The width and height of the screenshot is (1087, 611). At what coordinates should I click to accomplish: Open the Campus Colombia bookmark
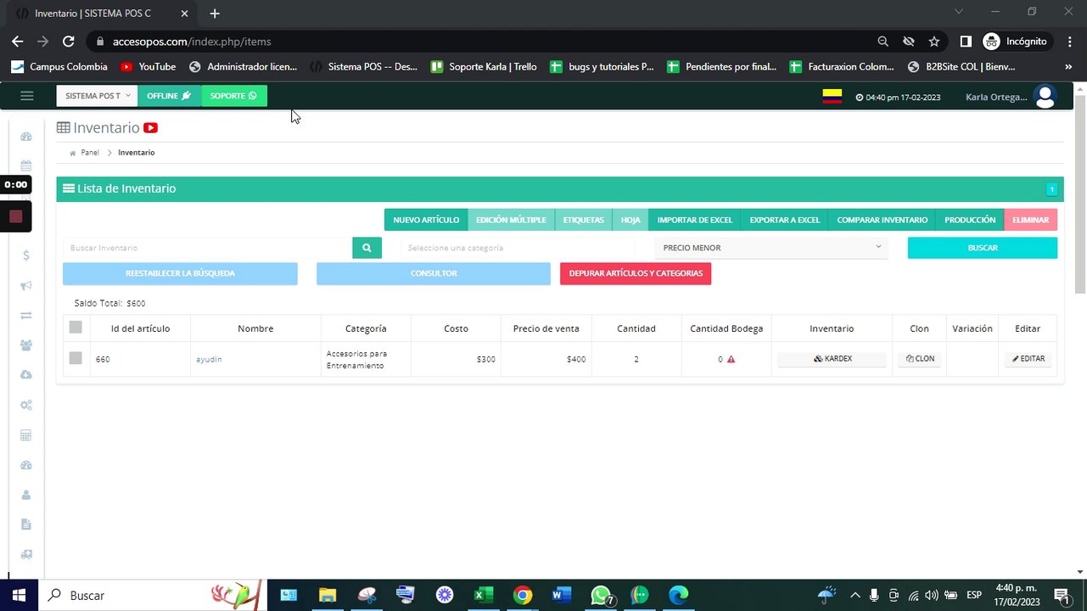[x=59, y=66]
